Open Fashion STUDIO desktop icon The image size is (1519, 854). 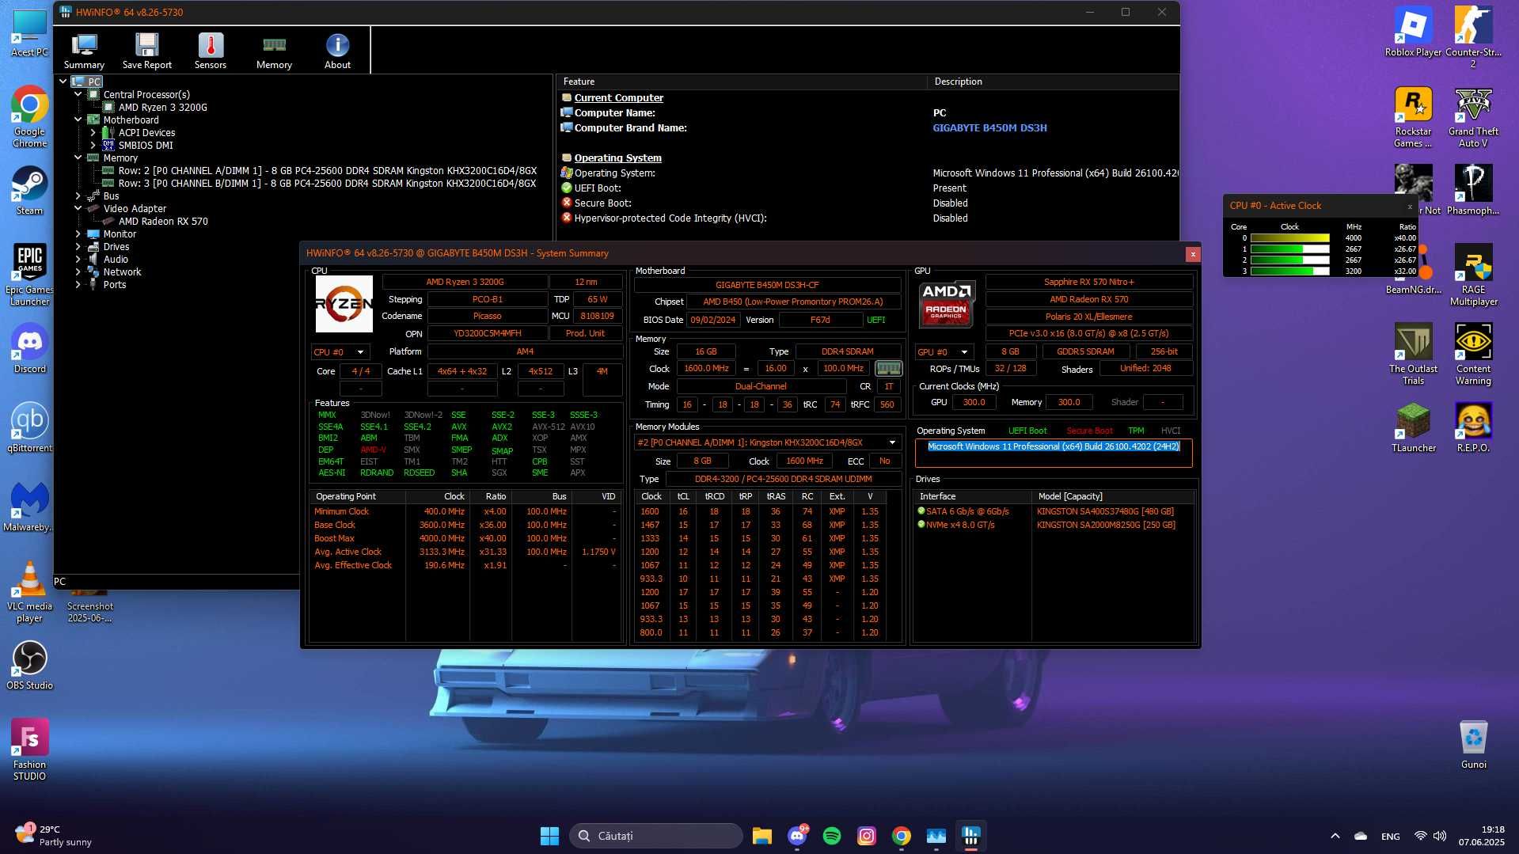(29, 750)
